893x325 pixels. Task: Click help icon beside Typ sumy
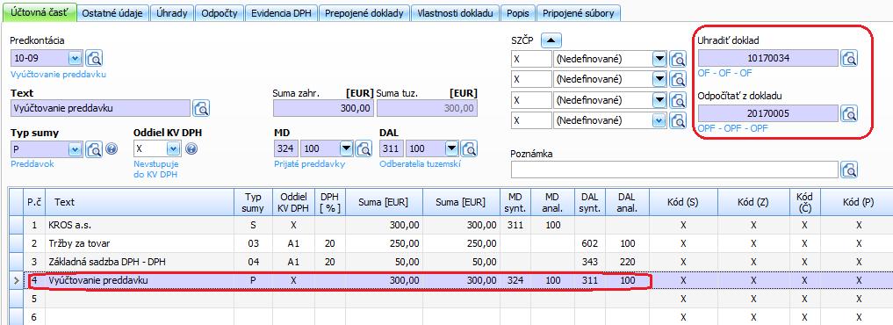tap(112, 149)
